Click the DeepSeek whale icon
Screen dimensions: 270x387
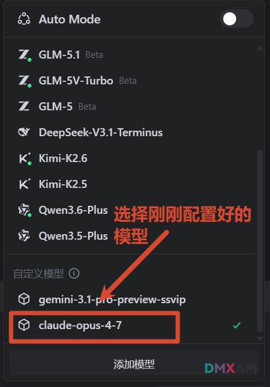tap(24, 132)
